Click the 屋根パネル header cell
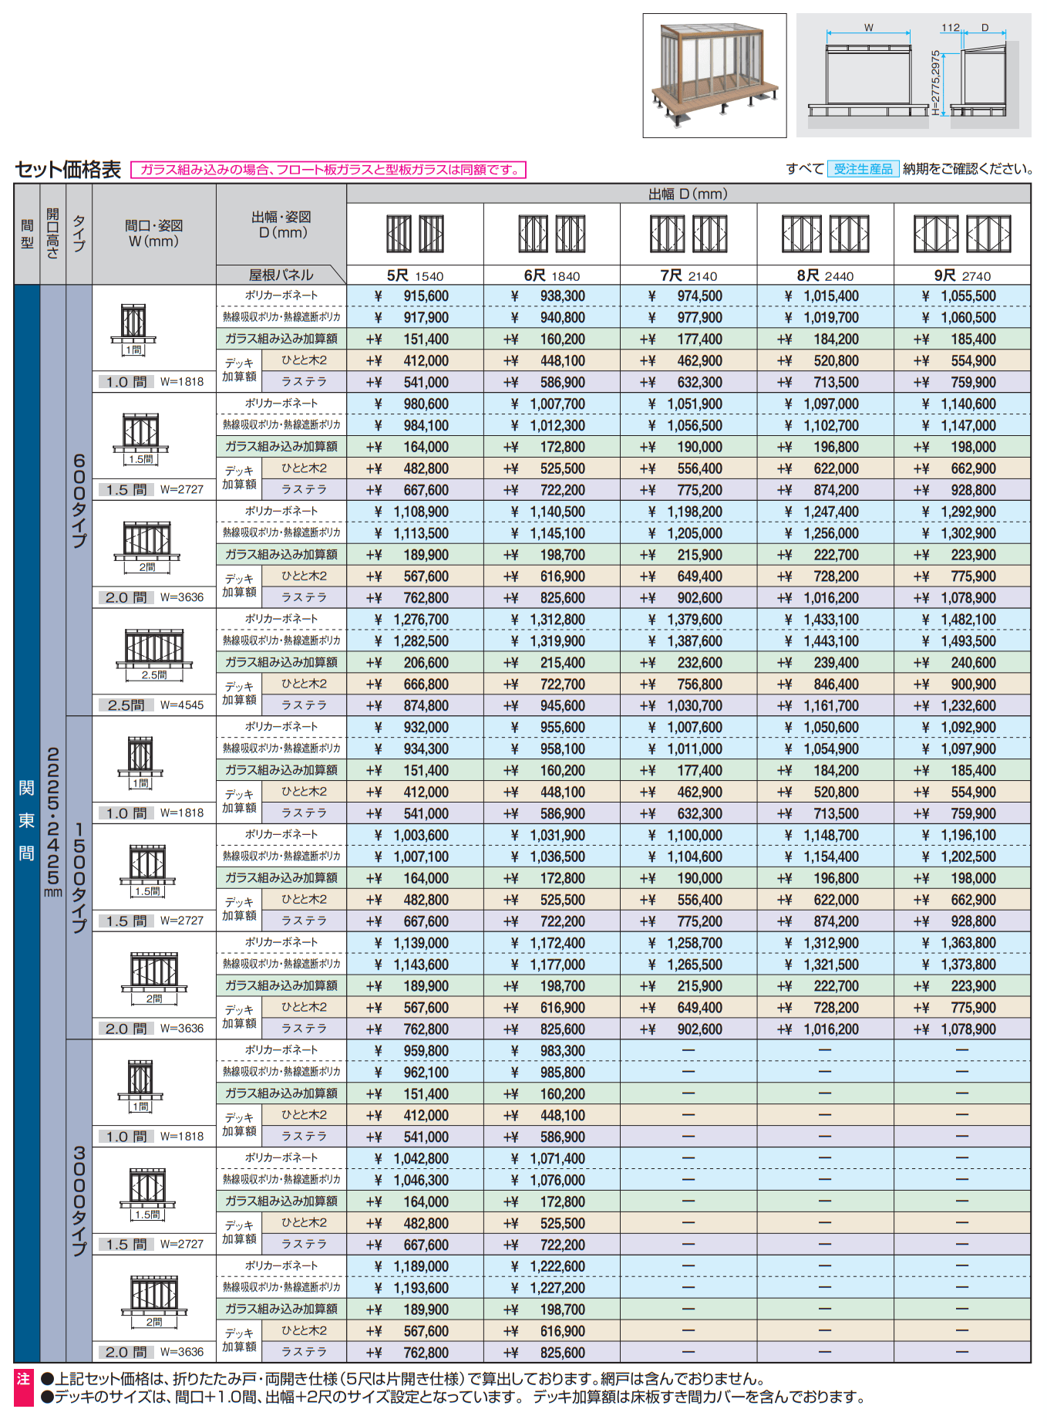1047x1426 pixels. [281, 275]
